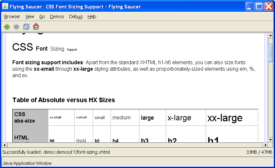Click the '33MB / 47MB' memory indicator
The image size is (275, 168).
259,152
